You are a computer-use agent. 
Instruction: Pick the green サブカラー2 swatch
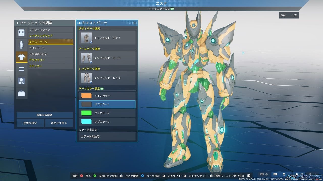click(86, 113)
